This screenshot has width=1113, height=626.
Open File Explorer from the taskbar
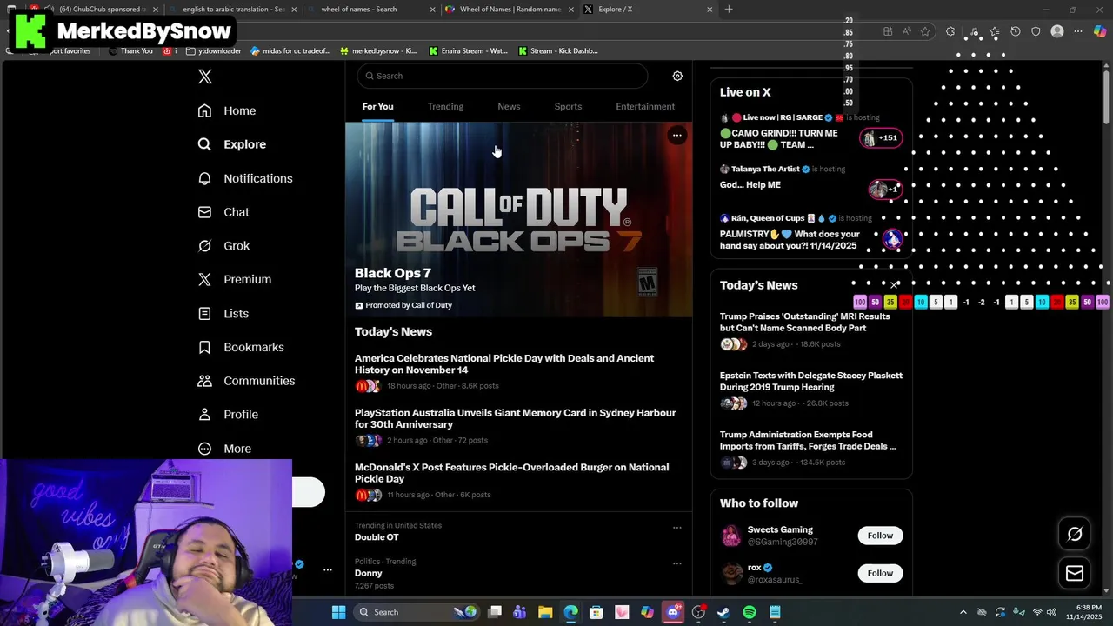pos(545,612)
